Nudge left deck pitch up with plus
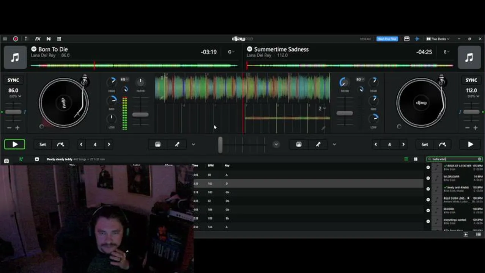The image size is (485, 273). (x=17, y=128)
